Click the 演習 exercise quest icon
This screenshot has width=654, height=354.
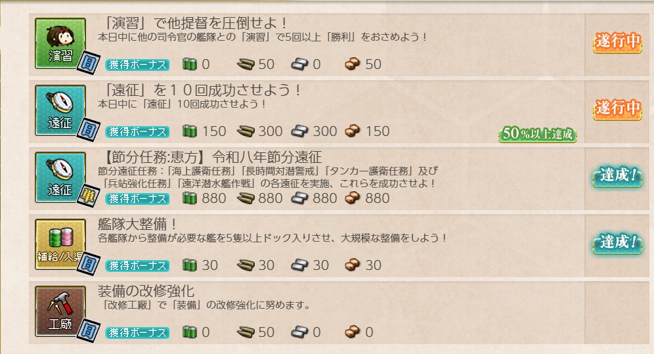[x=60, y=42]
